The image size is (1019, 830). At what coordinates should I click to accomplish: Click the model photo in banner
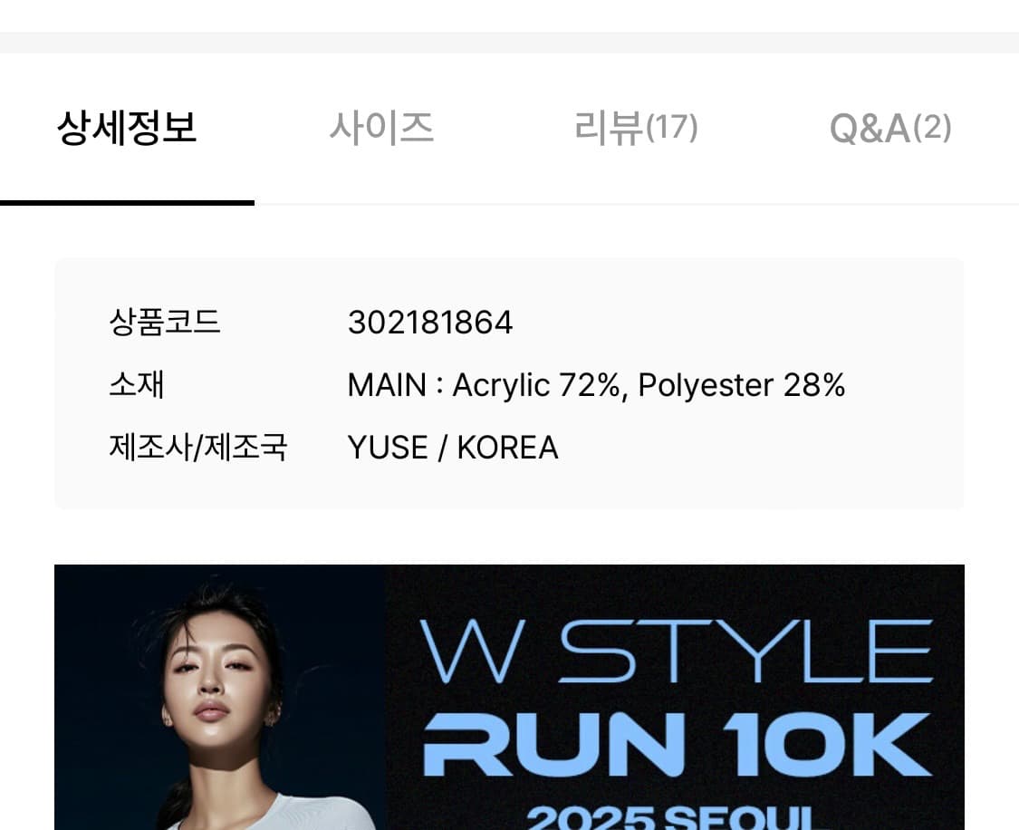[220, 697]
